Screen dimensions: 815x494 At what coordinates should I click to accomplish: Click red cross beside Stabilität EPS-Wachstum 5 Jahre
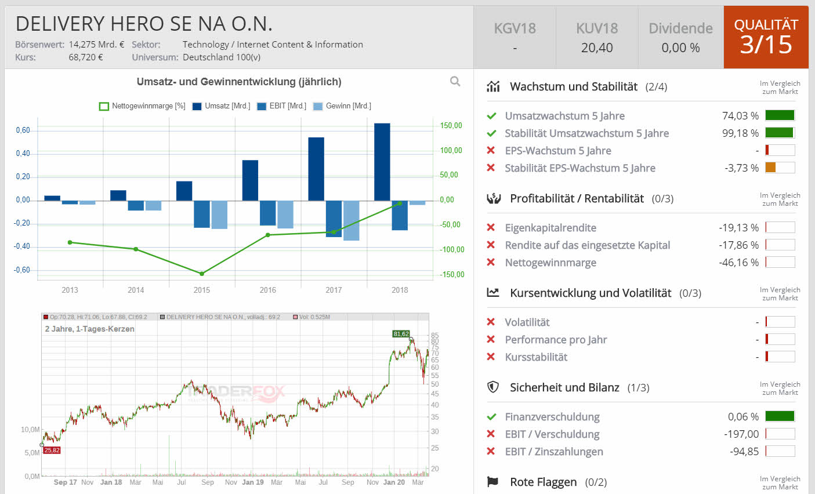[491, 168]
